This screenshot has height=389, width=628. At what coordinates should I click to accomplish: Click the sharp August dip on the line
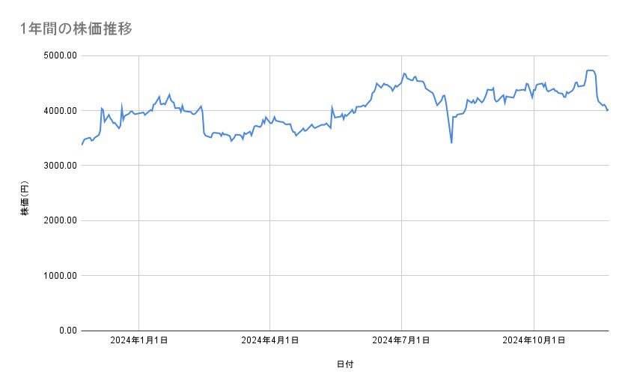(x=451, y=142)
